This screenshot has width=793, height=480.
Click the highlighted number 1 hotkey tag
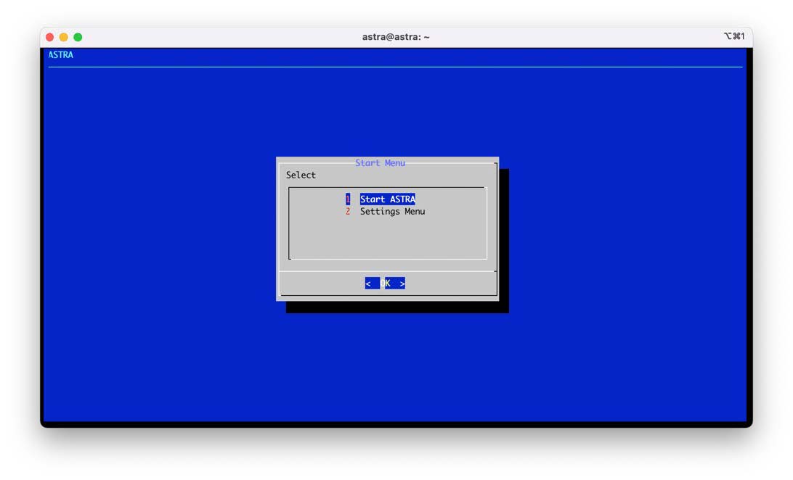click(x=348, y=199)
